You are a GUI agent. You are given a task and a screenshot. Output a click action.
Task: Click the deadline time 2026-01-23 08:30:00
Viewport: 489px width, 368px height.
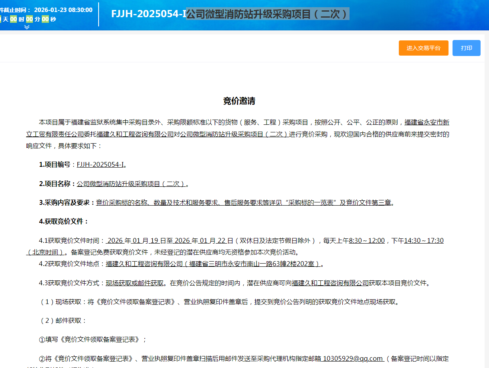click(x=63, y=10)
